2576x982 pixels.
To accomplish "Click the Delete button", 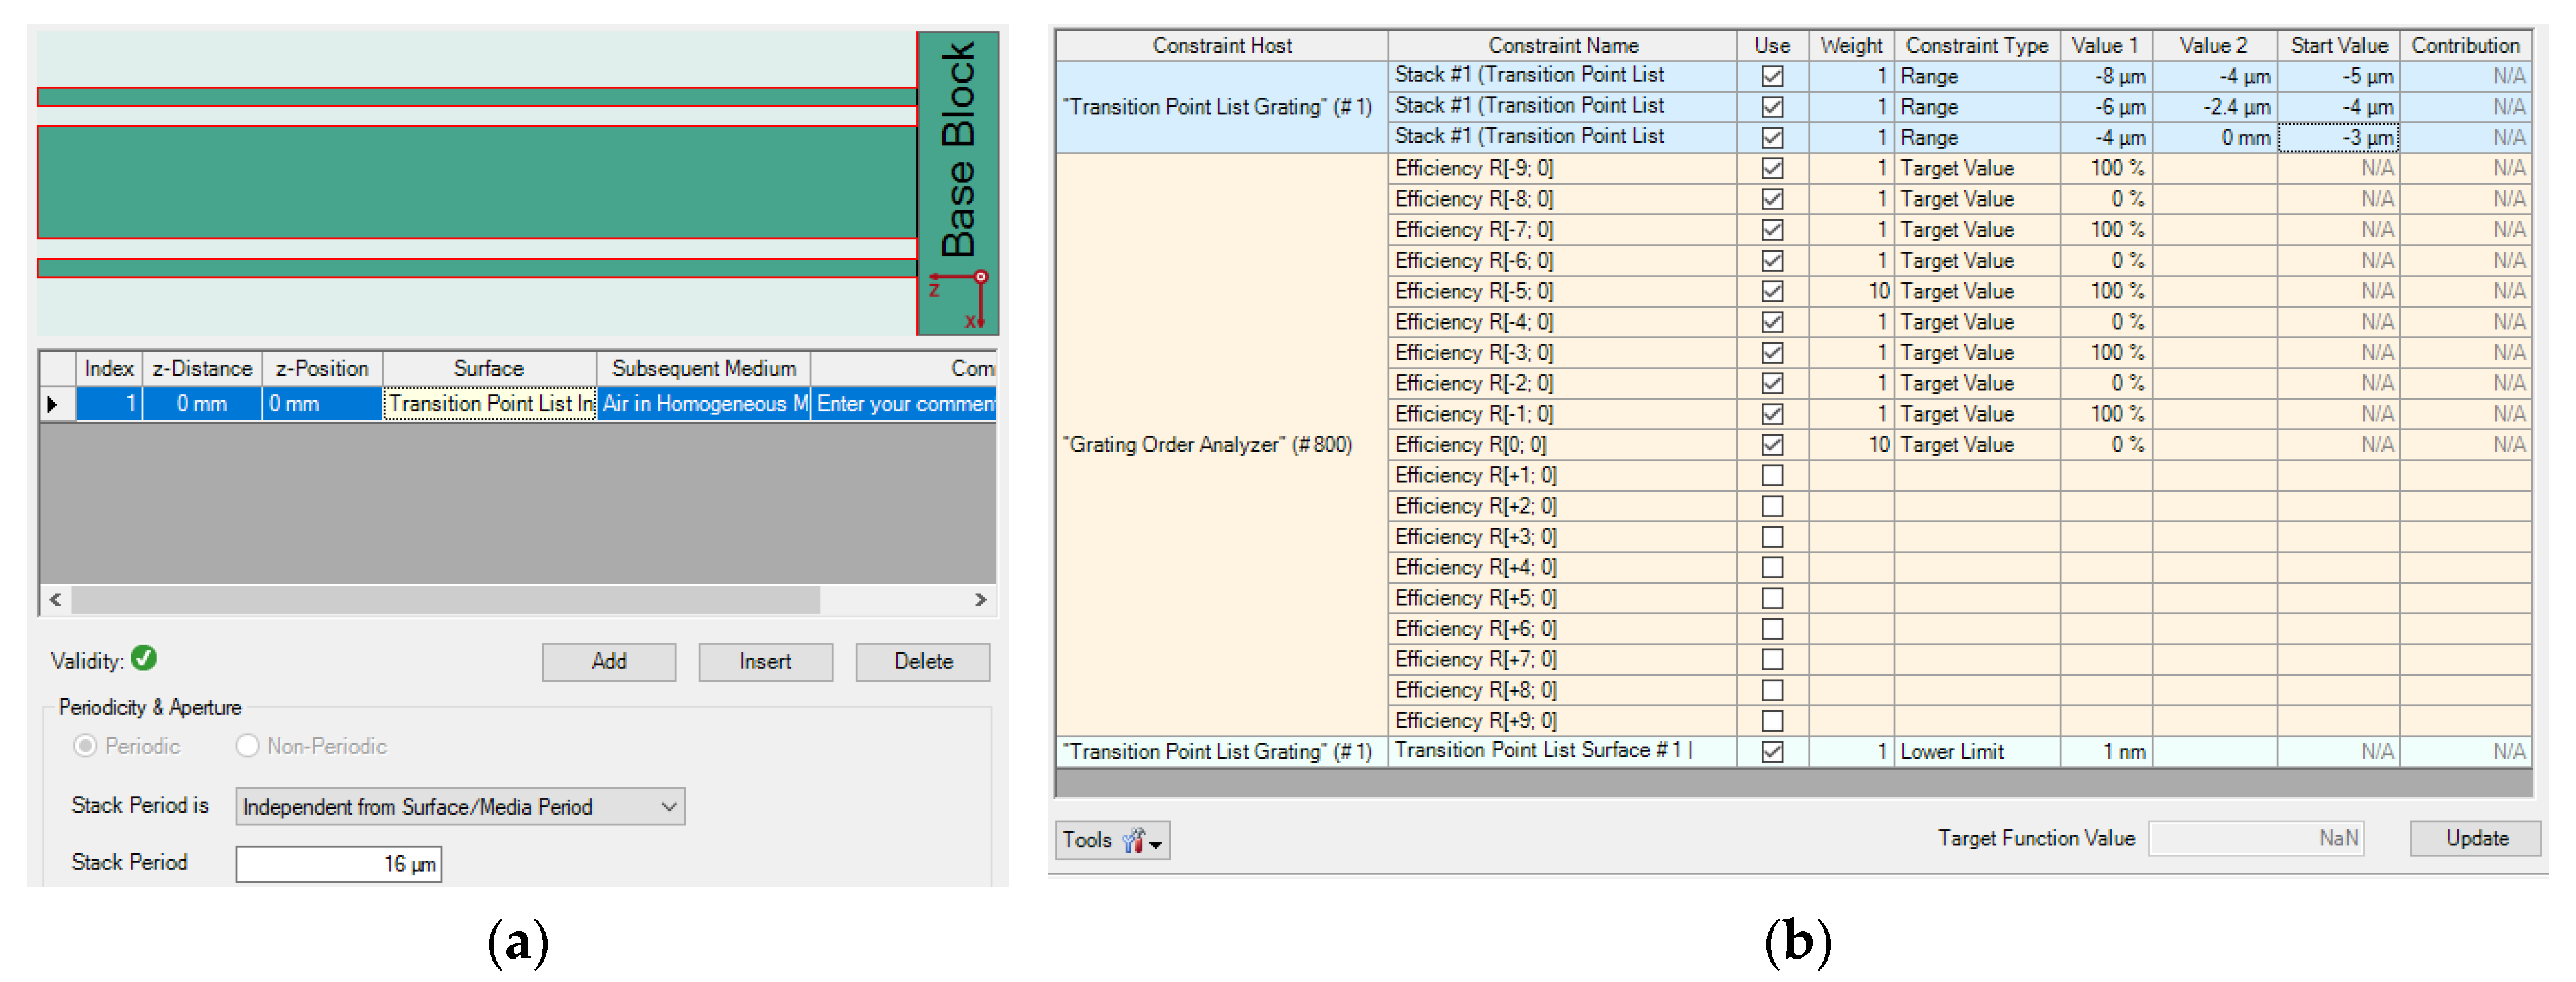I will pos(922,661).
